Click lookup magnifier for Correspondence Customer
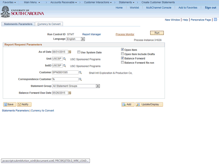This screenshot has width=219, height=164. click(x=80, y=79)
